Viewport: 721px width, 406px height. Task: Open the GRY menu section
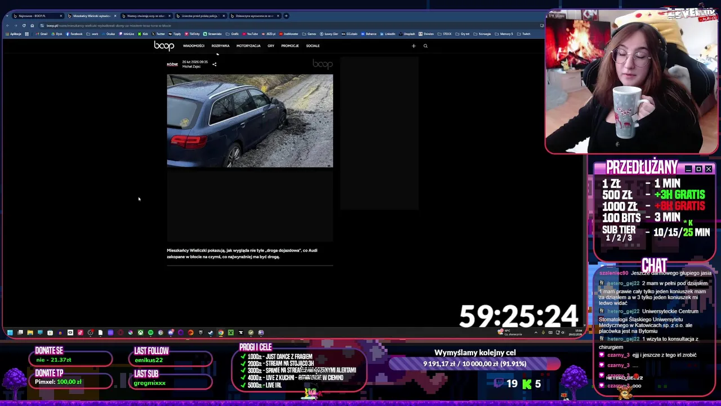[x=271, y=46]
